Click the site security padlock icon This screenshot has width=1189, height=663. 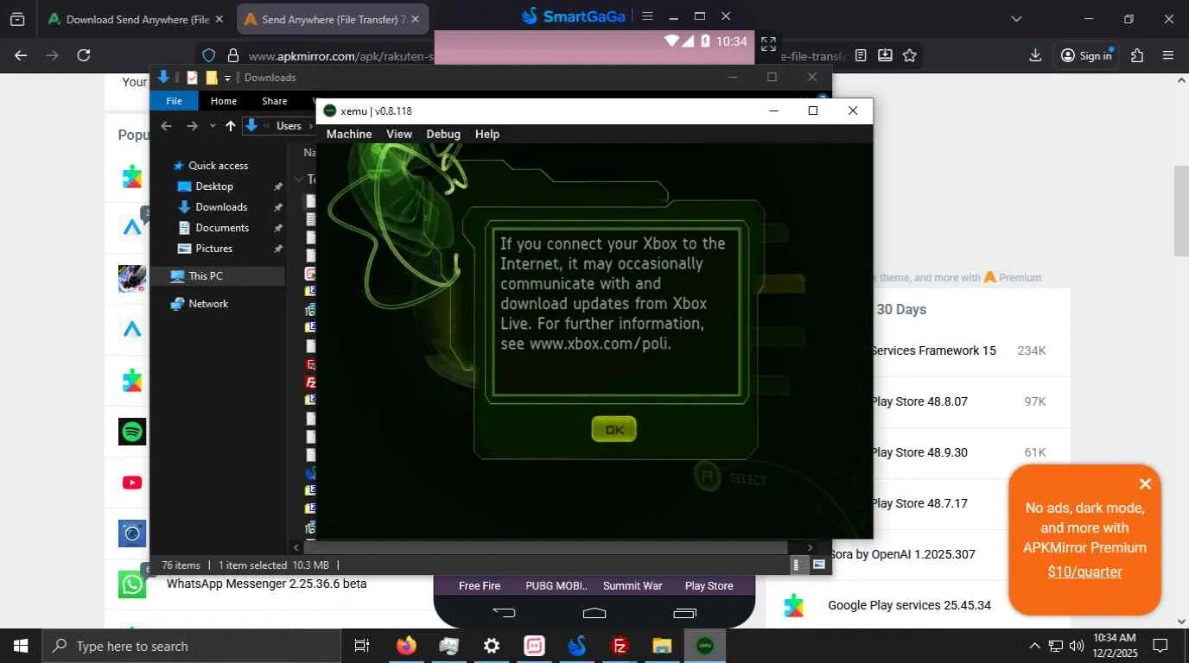(x=232, y=55)
